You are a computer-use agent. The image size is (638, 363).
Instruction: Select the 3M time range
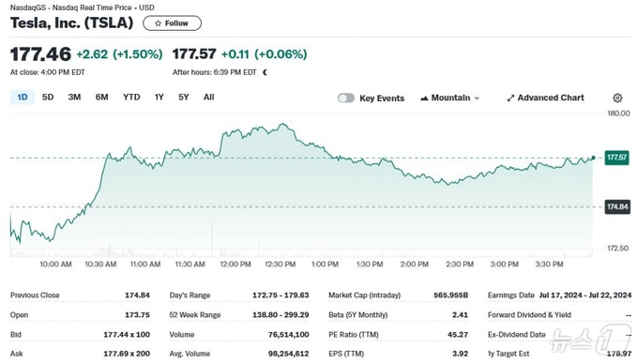coord(74,98)
